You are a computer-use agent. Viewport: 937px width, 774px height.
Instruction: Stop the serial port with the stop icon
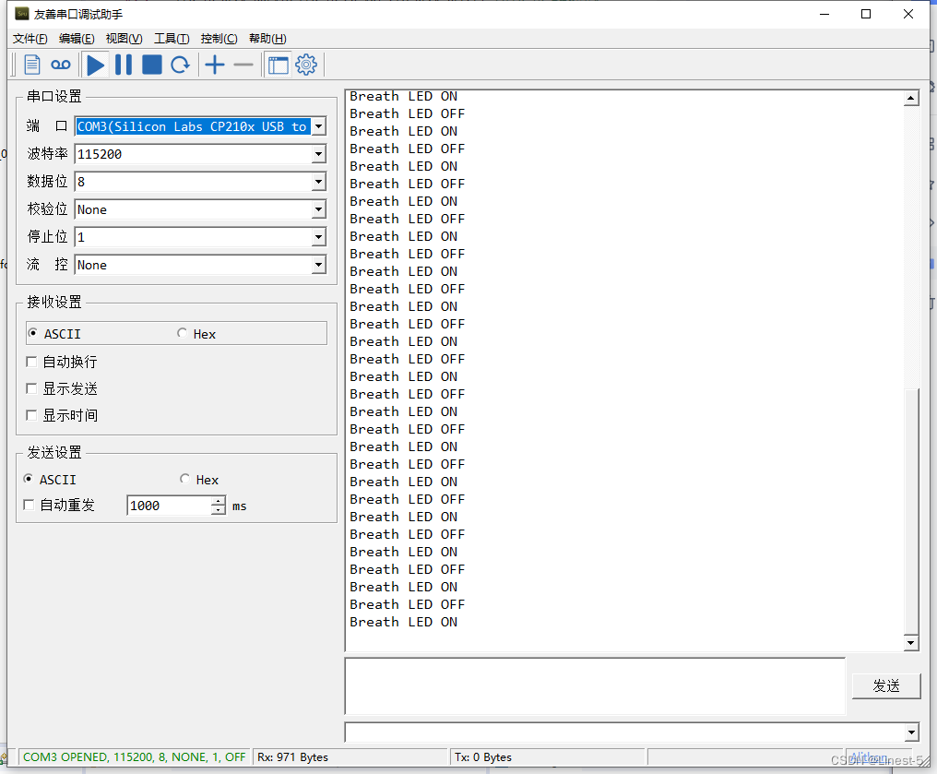point(151,65)
